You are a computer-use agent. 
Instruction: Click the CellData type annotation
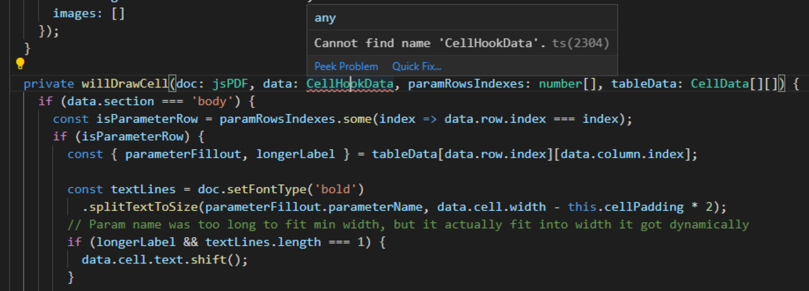720,84
